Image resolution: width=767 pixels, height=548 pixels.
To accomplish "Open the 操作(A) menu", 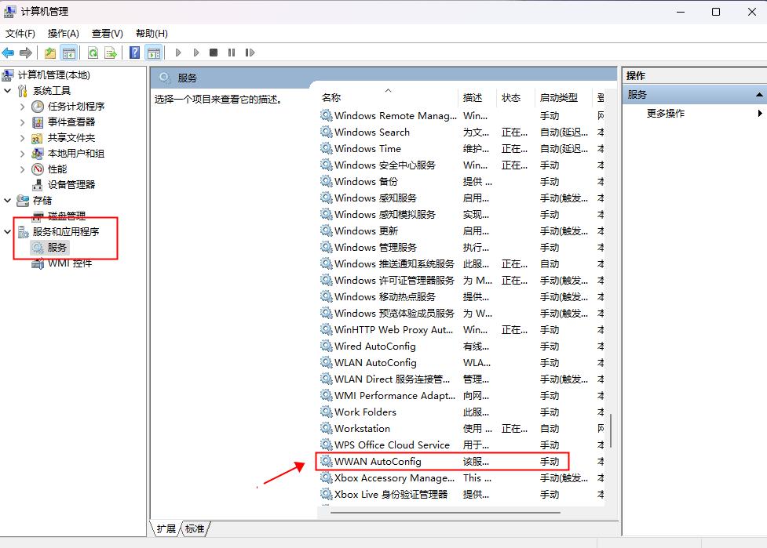I will pyautogui.click(x=63, y=33).
